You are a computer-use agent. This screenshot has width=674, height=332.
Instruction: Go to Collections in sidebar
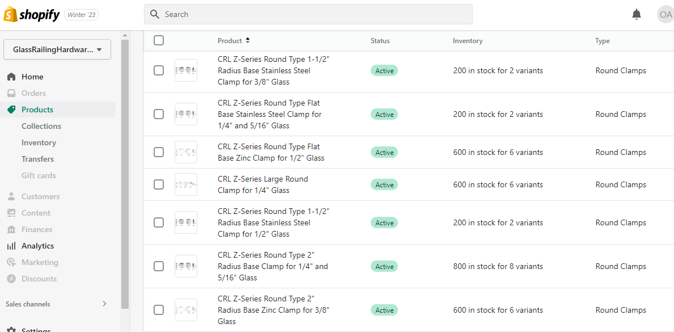coord(41,126)
